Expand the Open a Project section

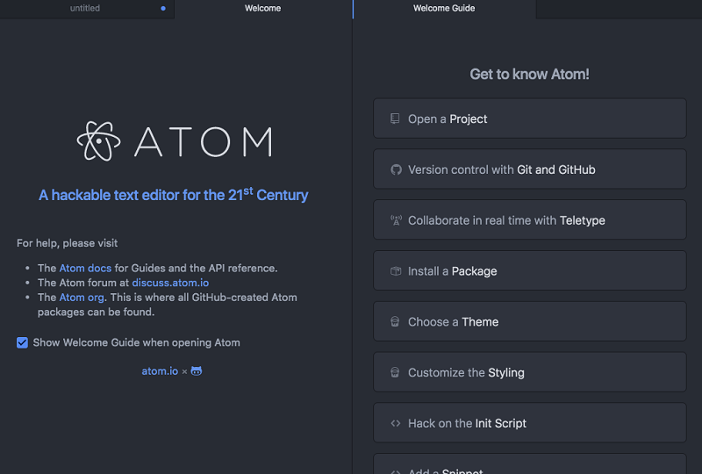coord(530,118)
